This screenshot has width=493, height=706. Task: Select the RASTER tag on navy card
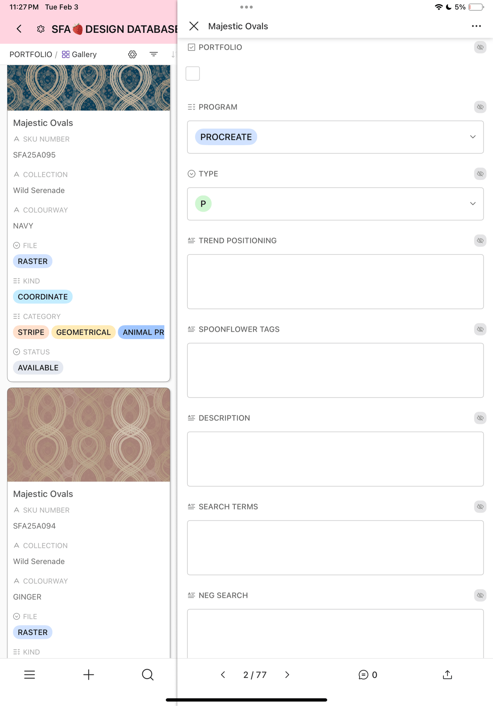point(33,261)
